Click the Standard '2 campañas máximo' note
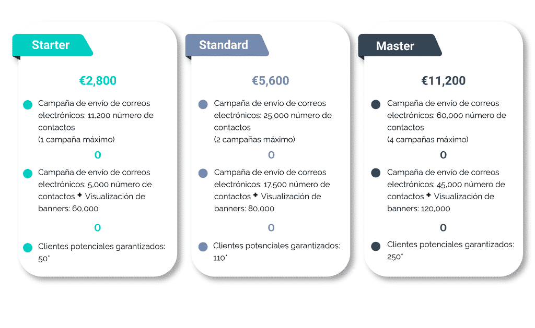 tap(254, 139)
